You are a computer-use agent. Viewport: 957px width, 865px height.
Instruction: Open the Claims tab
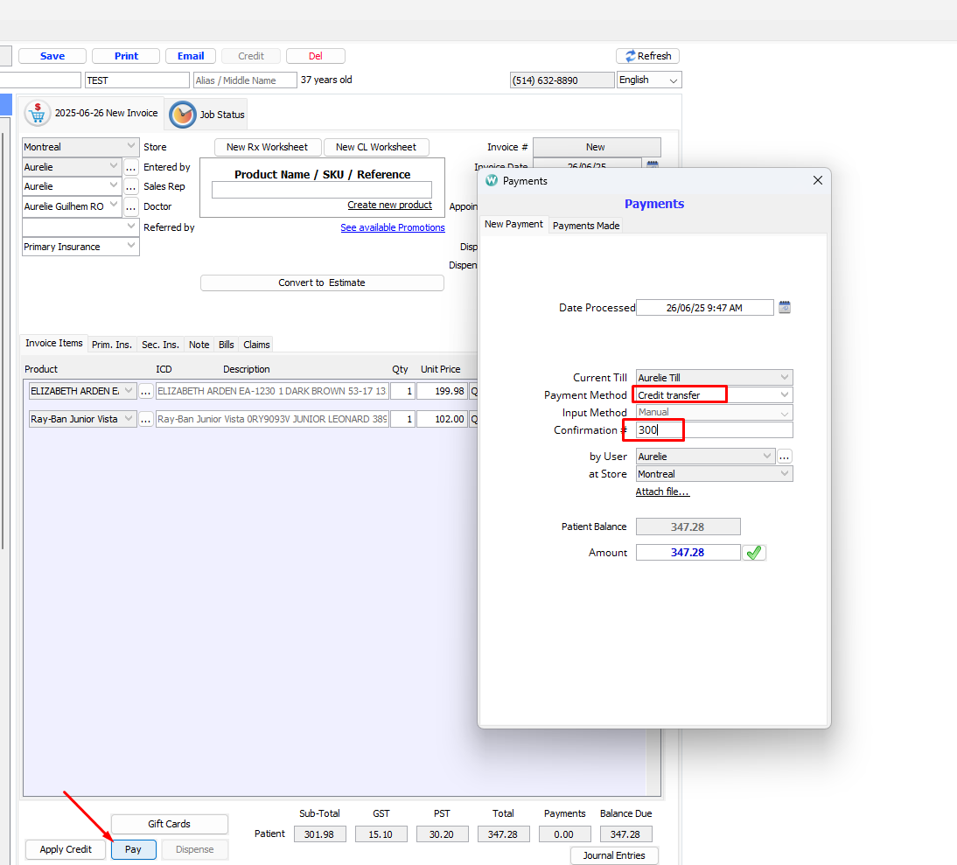click(256, 345)
